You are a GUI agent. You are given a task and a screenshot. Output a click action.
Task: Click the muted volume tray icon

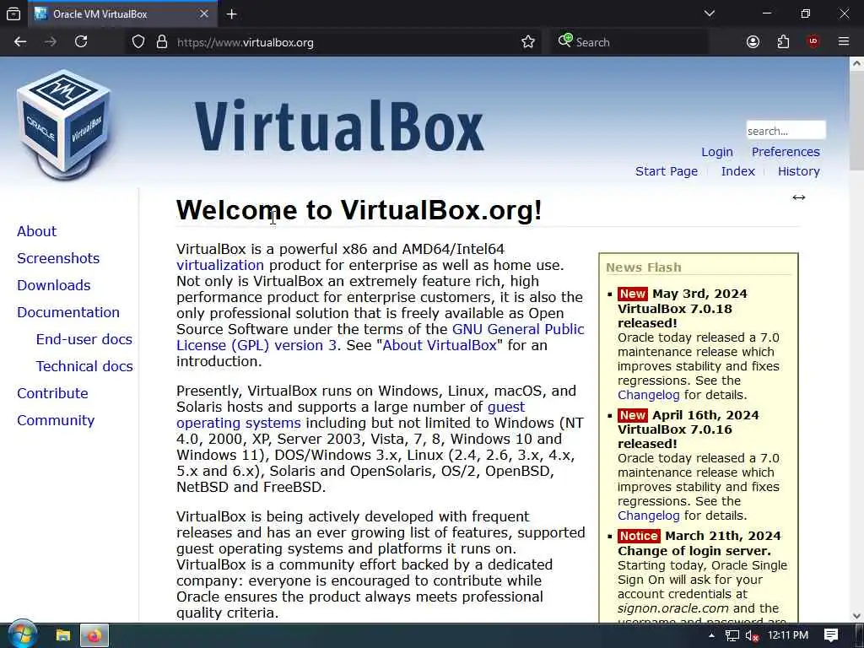(752, 636)
